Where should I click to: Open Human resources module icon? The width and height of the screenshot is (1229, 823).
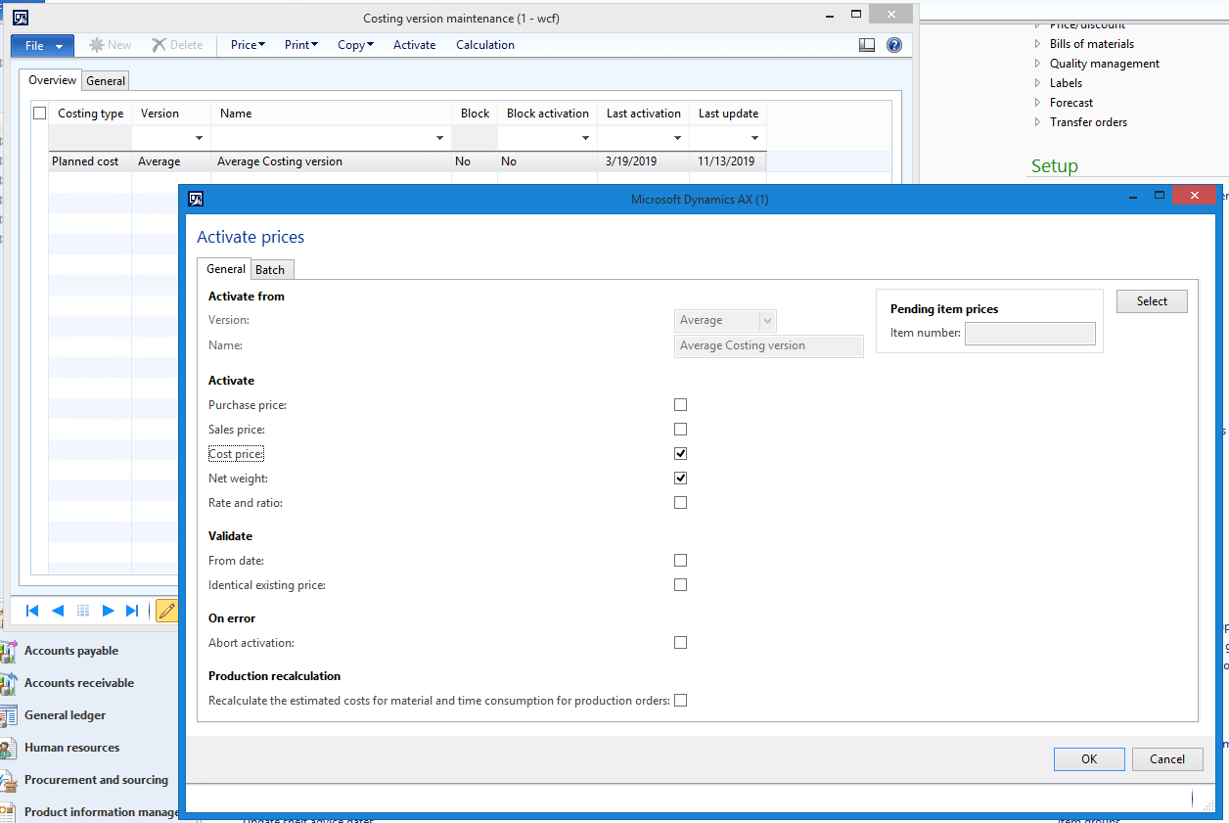point(8,748)
